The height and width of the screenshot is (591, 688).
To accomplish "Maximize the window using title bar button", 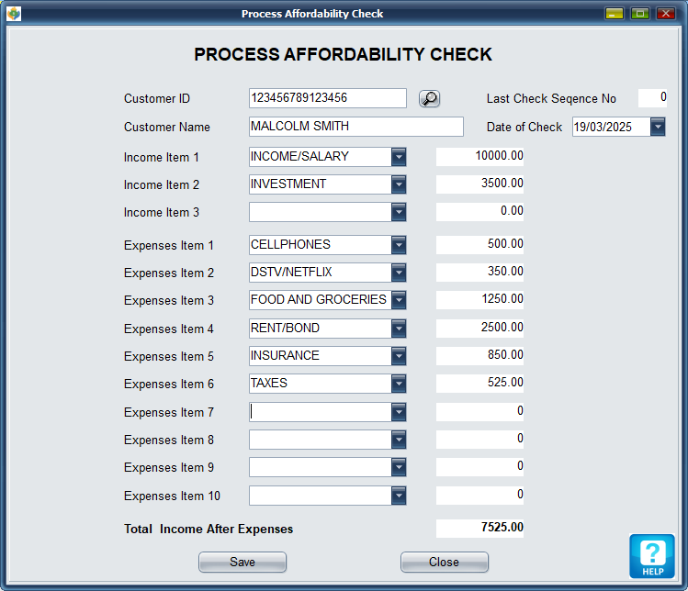I will click(640, 14).
